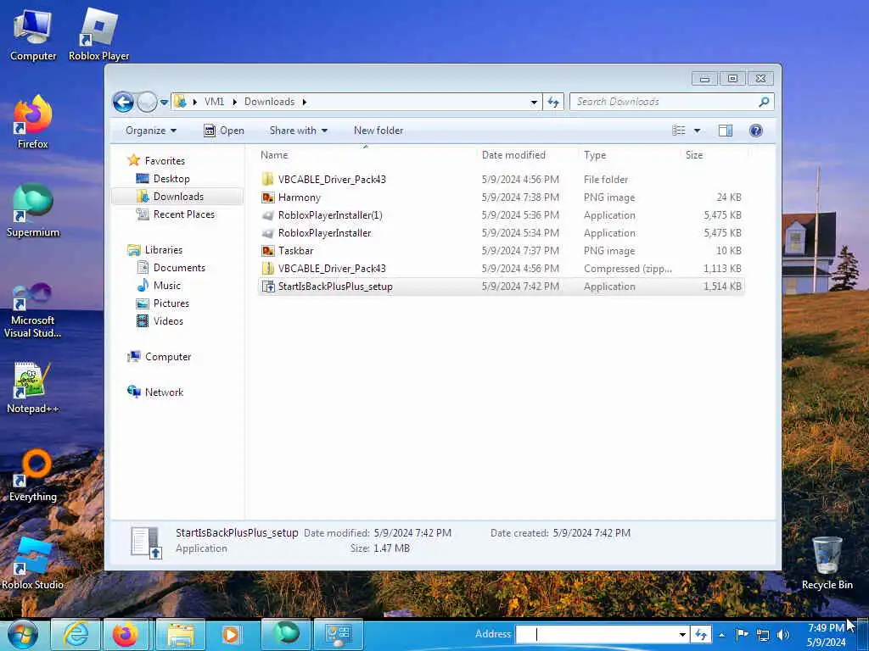This screenshot has height=651, width=869.
Task: Select the Everything desktop shortcut
Action: click(33, 476)
